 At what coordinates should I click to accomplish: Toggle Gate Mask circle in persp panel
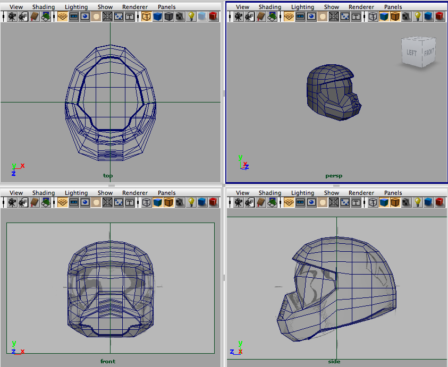coord(323,16)
